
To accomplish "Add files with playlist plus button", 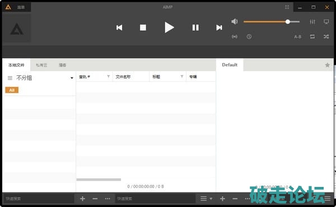I will pyautogui.click(x=222, y=199).
